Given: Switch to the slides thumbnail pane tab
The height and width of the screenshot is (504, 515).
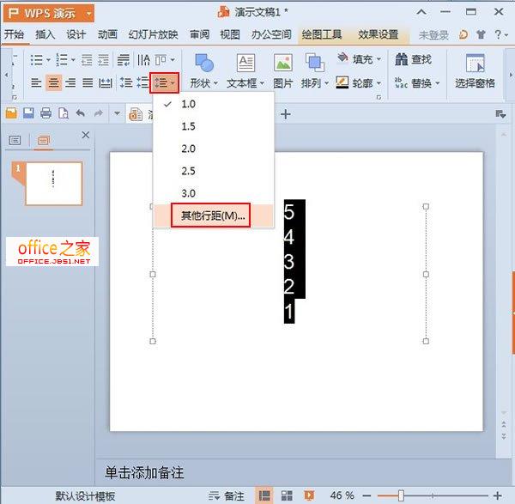Looking at the screenshot, I should click(x=44, y=141).
